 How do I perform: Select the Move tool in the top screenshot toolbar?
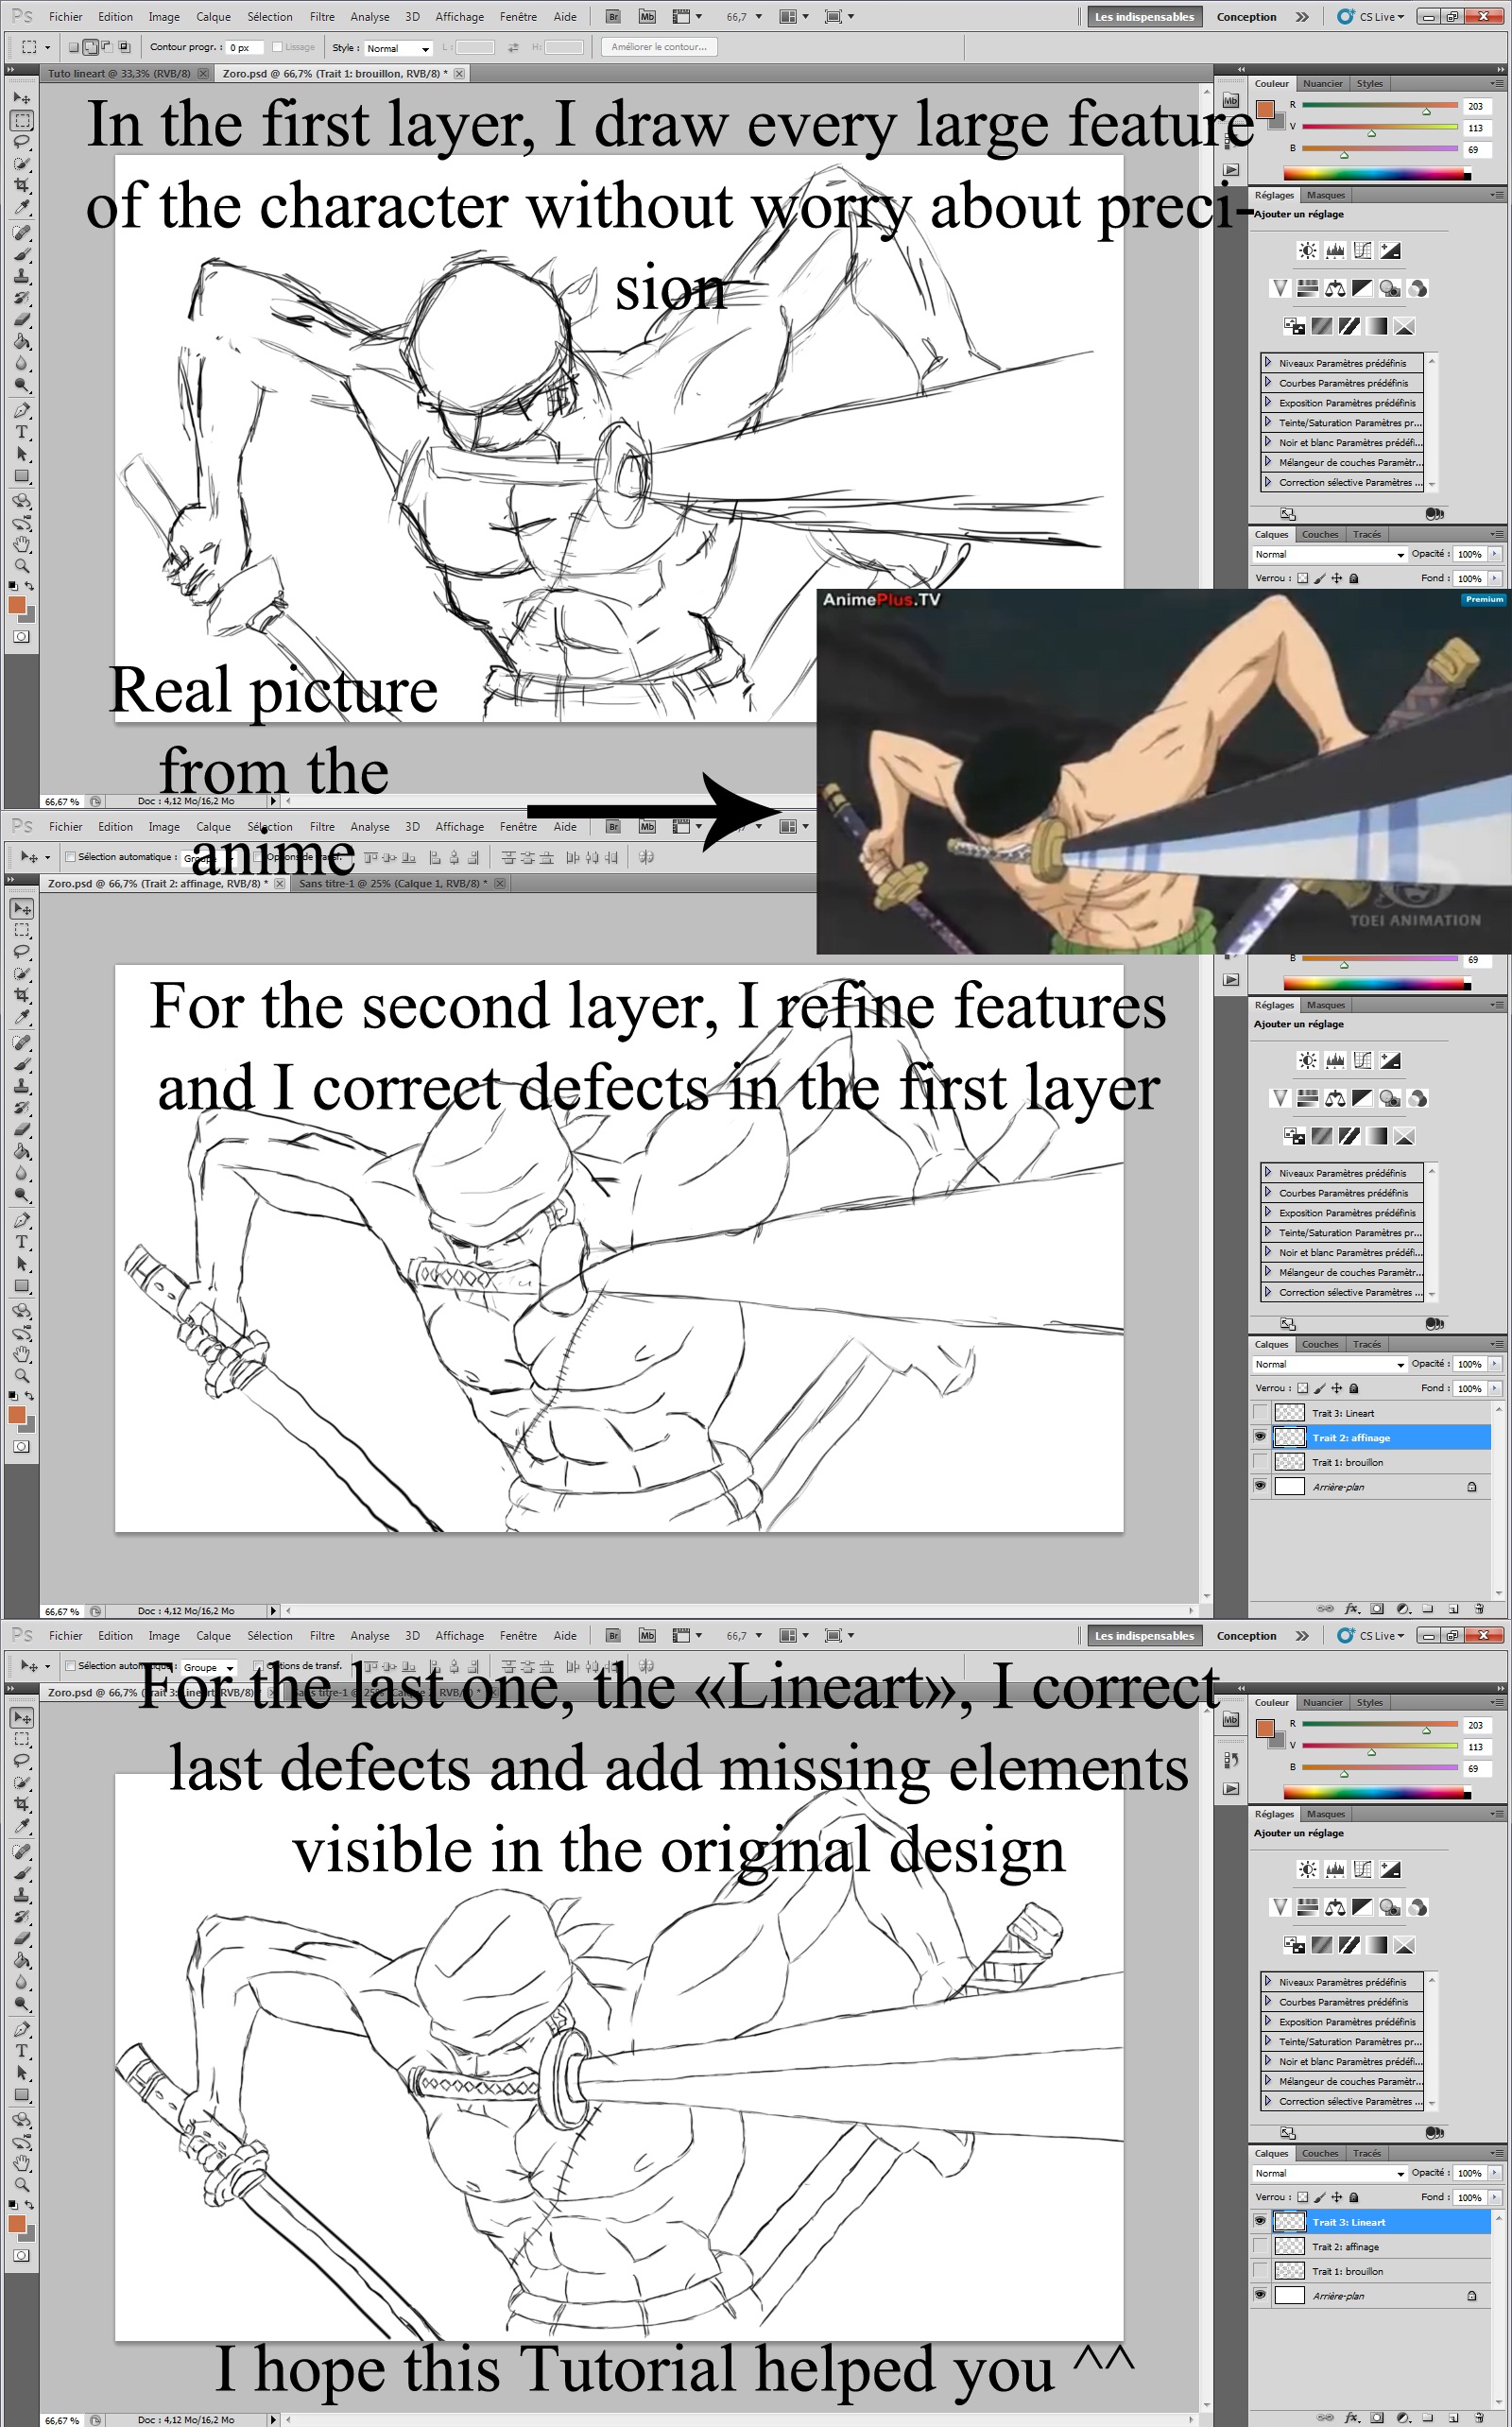tap(21, 98)
